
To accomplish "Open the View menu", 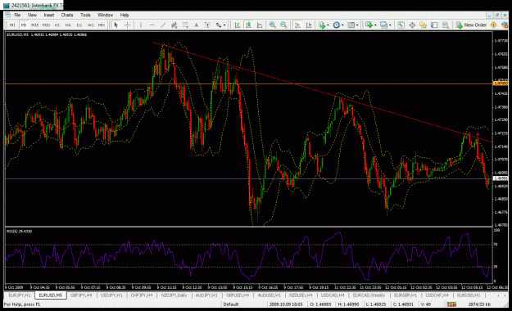I will point(32,15).
